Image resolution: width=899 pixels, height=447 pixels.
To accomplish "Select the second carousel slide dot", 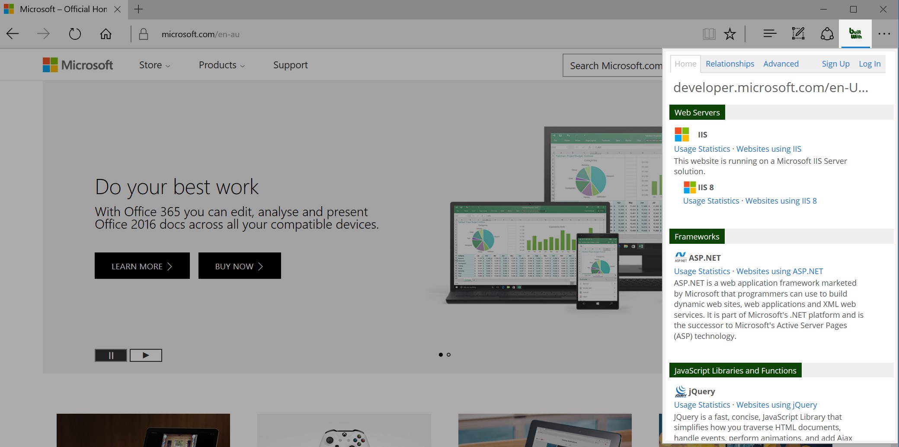I will click(x=448, y=355).
